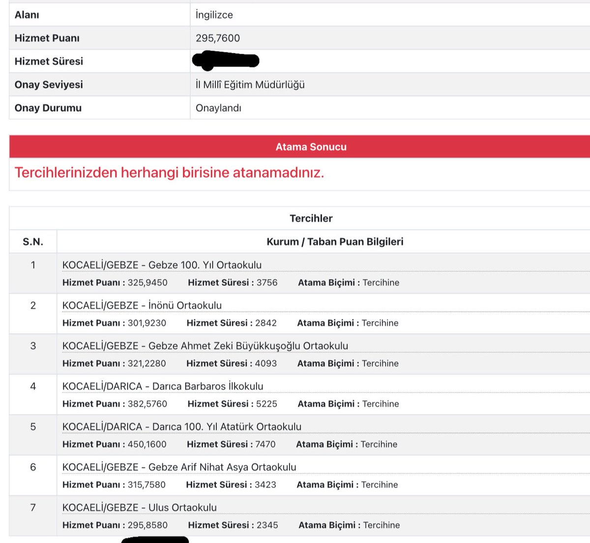Select the İngilizce field value

[214, 15]
